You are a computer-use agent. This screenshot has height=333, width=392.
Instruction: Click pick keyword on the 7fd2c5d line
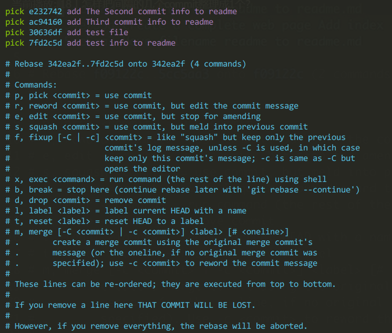[15, 43]
